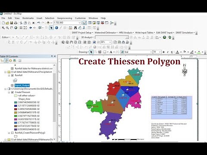Activate the Select Elements arrow tool
Screen dimensions: 207x155
51,28
